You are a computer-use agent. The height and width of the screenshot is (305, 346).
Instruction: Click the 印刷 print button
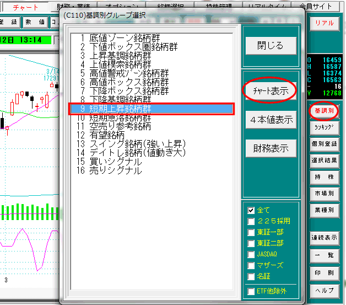point(325,273)
